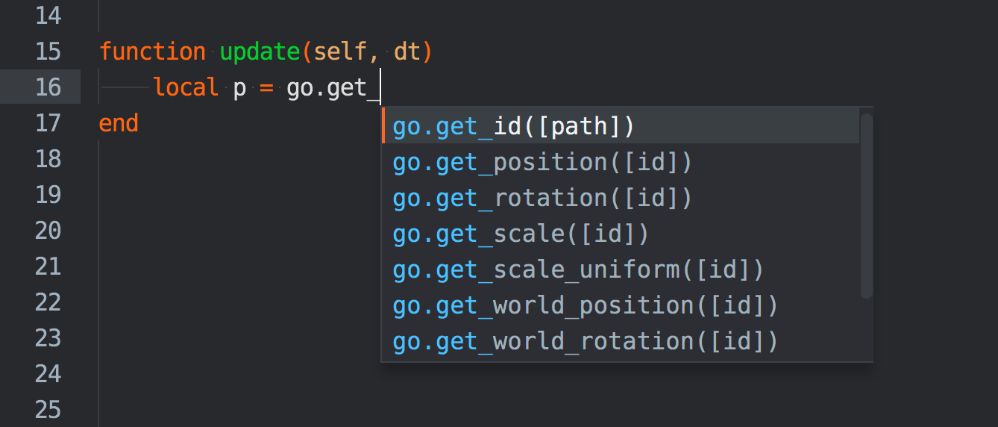Image resolution: width=998 pixels, height=427 pixels.
Task: Place cursor on the 'local' keyword
Action: click(186, 87)
